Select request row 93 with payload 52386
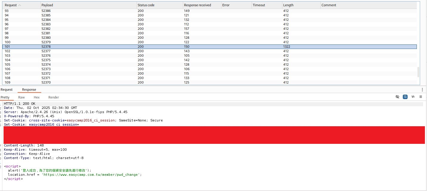 [x=209, y=11]
